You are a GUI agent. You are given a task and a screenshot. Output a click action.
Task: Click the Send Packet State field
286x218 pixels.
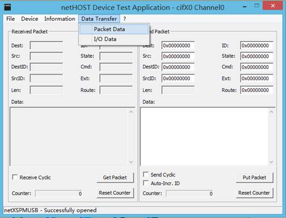[x=257, y=56]
